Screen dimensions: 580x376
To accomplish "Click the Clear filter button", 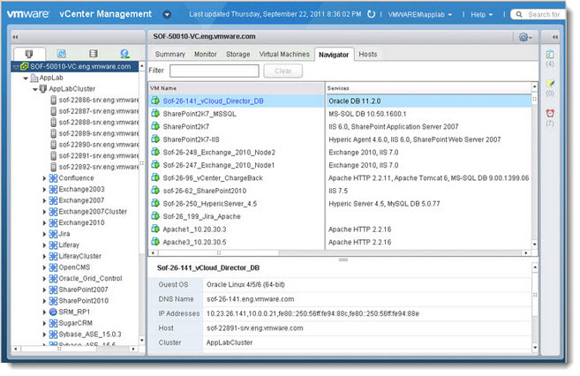I will coord(283,71).
